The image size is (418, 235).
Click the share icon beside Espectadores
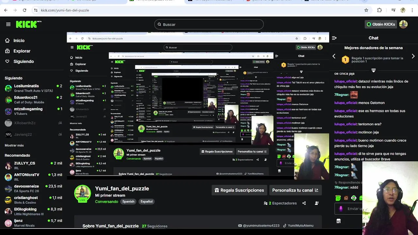click(304, 203)
